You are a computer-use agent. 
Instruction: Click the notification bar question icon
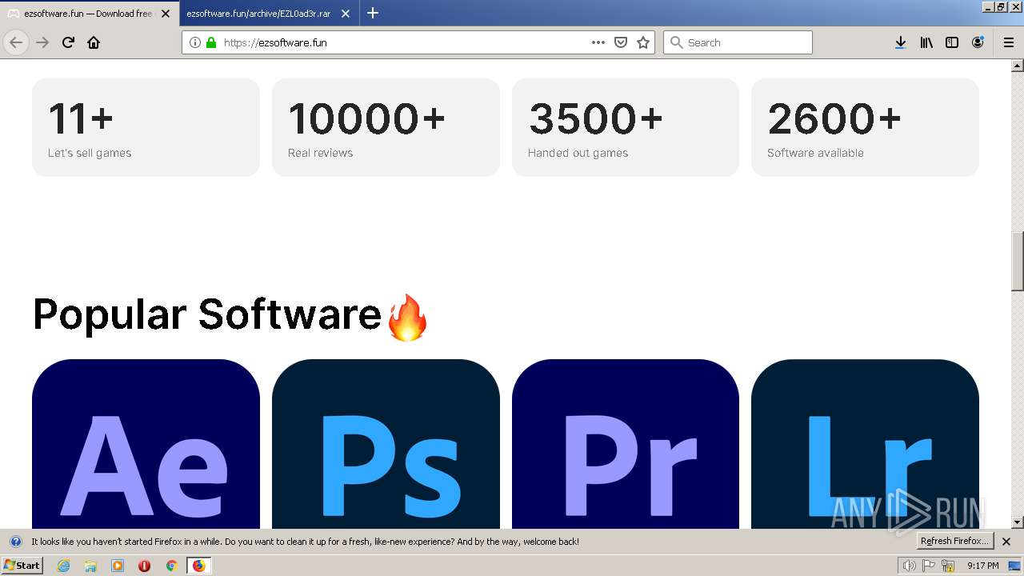[x=15, y=542]
